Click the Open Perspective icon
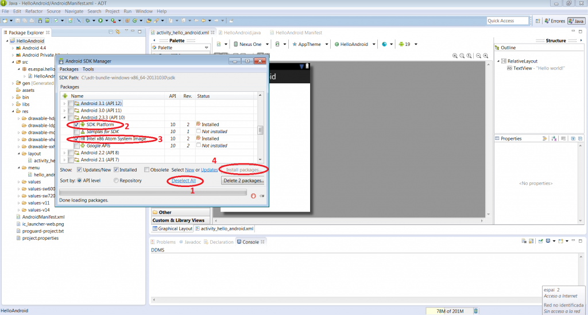This screenshot has height=315, width=588. point(537,21)
